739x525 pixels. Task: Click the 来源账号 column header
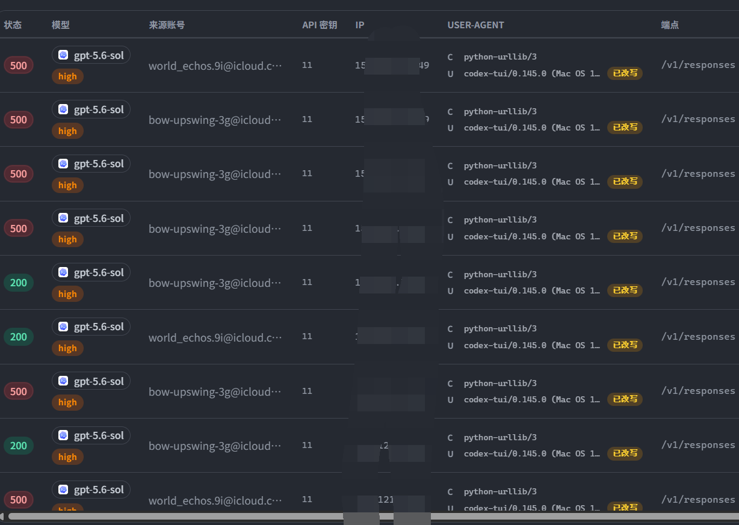pos(167,25)
